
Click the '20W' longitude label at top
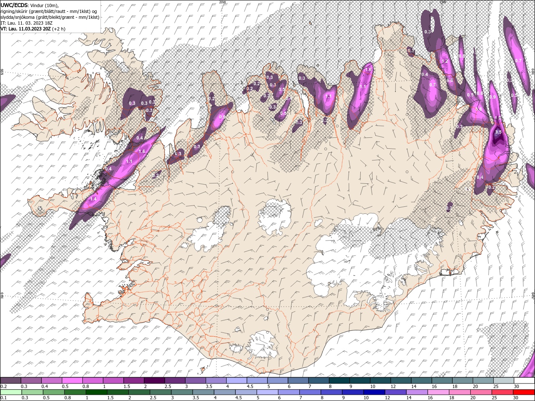222,2
